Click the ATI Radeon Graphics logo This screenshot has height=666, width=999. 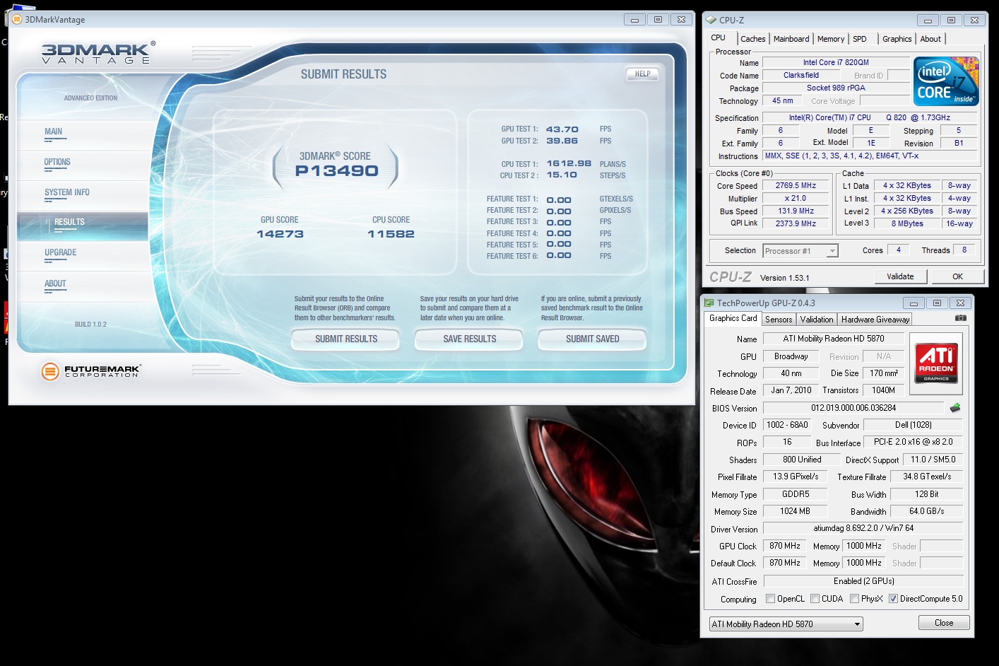pos(936,363)
